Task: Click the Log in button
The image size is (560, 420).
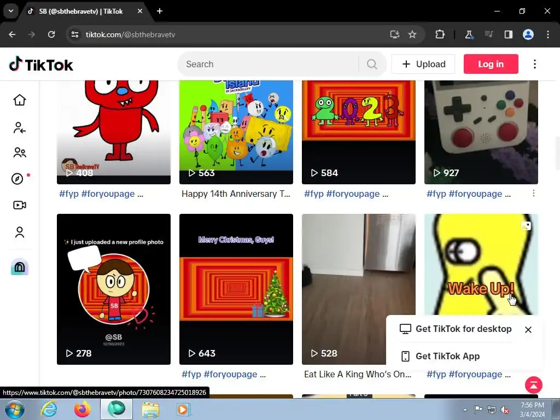Action: point(491,64)
